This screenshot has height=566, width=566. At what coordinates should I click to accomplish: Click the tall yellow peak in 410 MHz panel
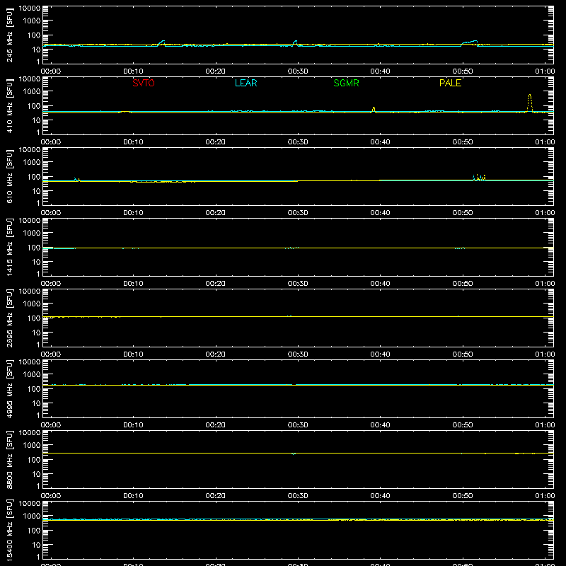(529, 103)
